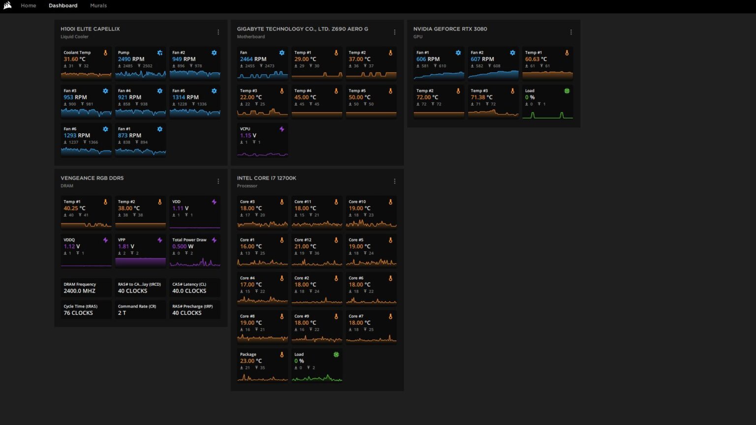Screen dimensions: 756x425
Task: Click the GPU Fan #1 graph
Action: click(439, 75)
